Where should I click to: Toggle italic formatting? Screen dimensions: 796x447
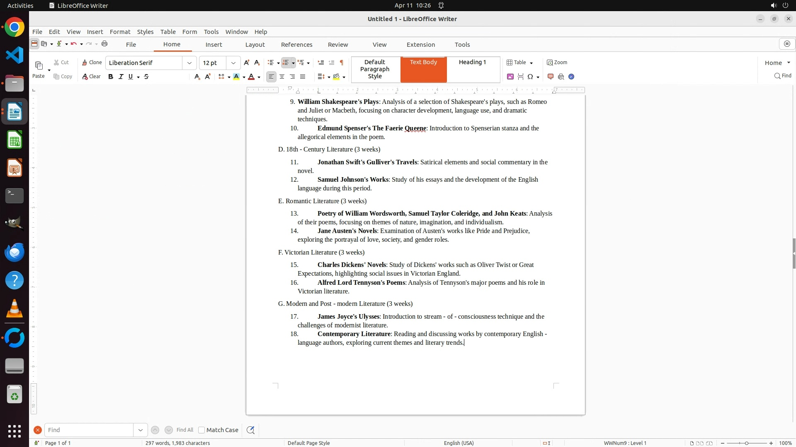[x=121, y=77]
